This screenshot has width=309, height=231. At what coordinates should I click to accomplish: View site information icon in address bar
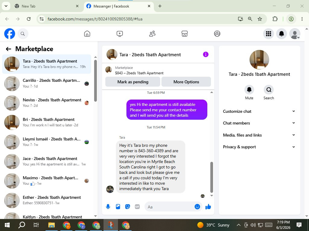(x=42, y=19)
